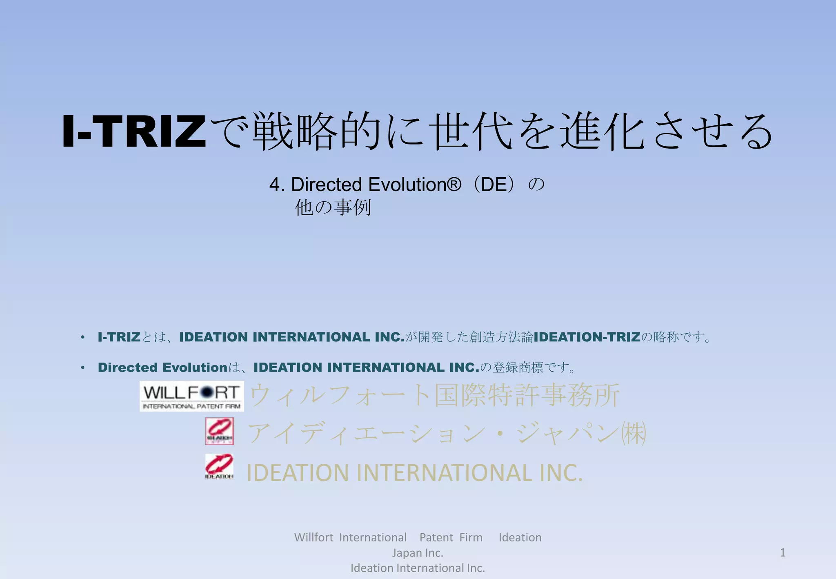Click 'IDEATION-TRIZ' in the first bullet
This screenshot has height=579, width=836.
click(587, 337)
